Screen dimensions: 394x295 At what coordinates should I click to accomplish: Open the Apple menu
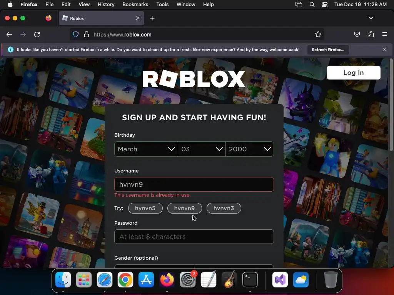coord(10,4)
